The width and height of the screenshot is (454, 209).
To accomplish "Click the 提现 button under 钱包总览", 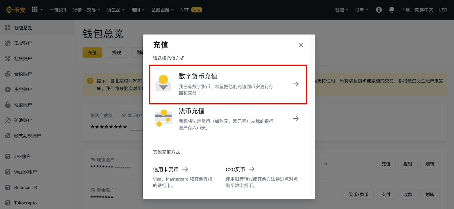I will 117,53.
